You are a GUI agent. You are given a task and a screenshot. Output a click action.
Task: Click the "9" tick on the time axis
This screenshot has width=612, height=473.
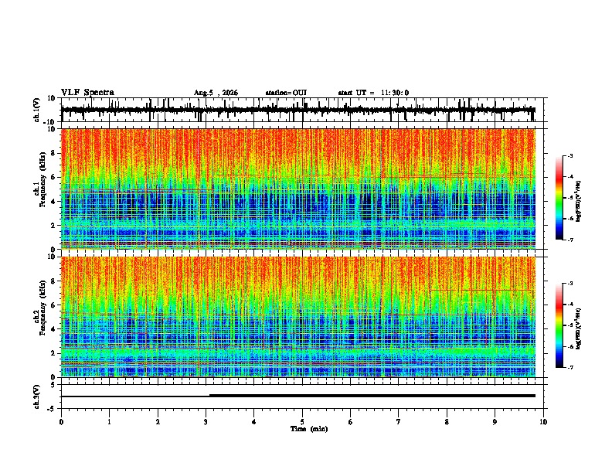coord(495,422)
